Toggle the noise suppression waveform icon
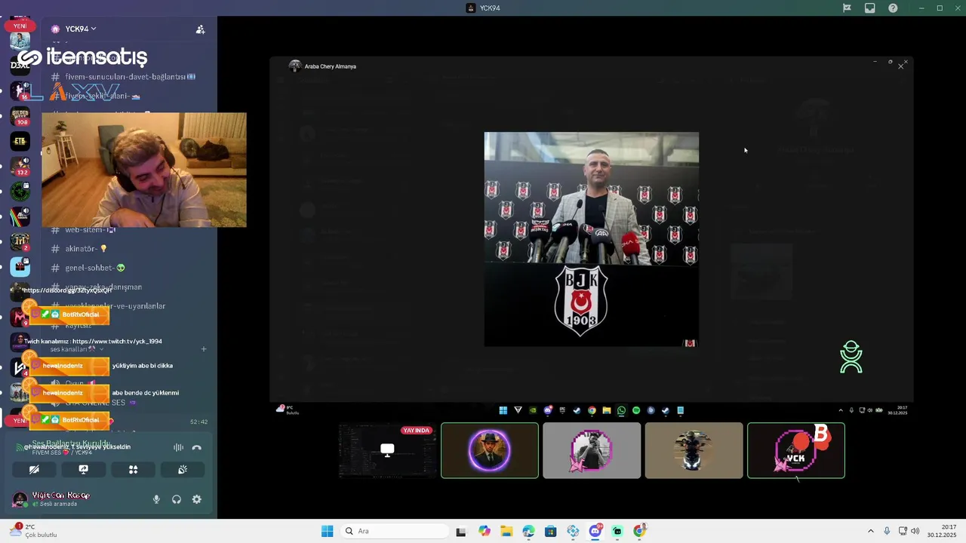Screen dimensions: 966x543 pyautogui.click(x=178, y=447)
